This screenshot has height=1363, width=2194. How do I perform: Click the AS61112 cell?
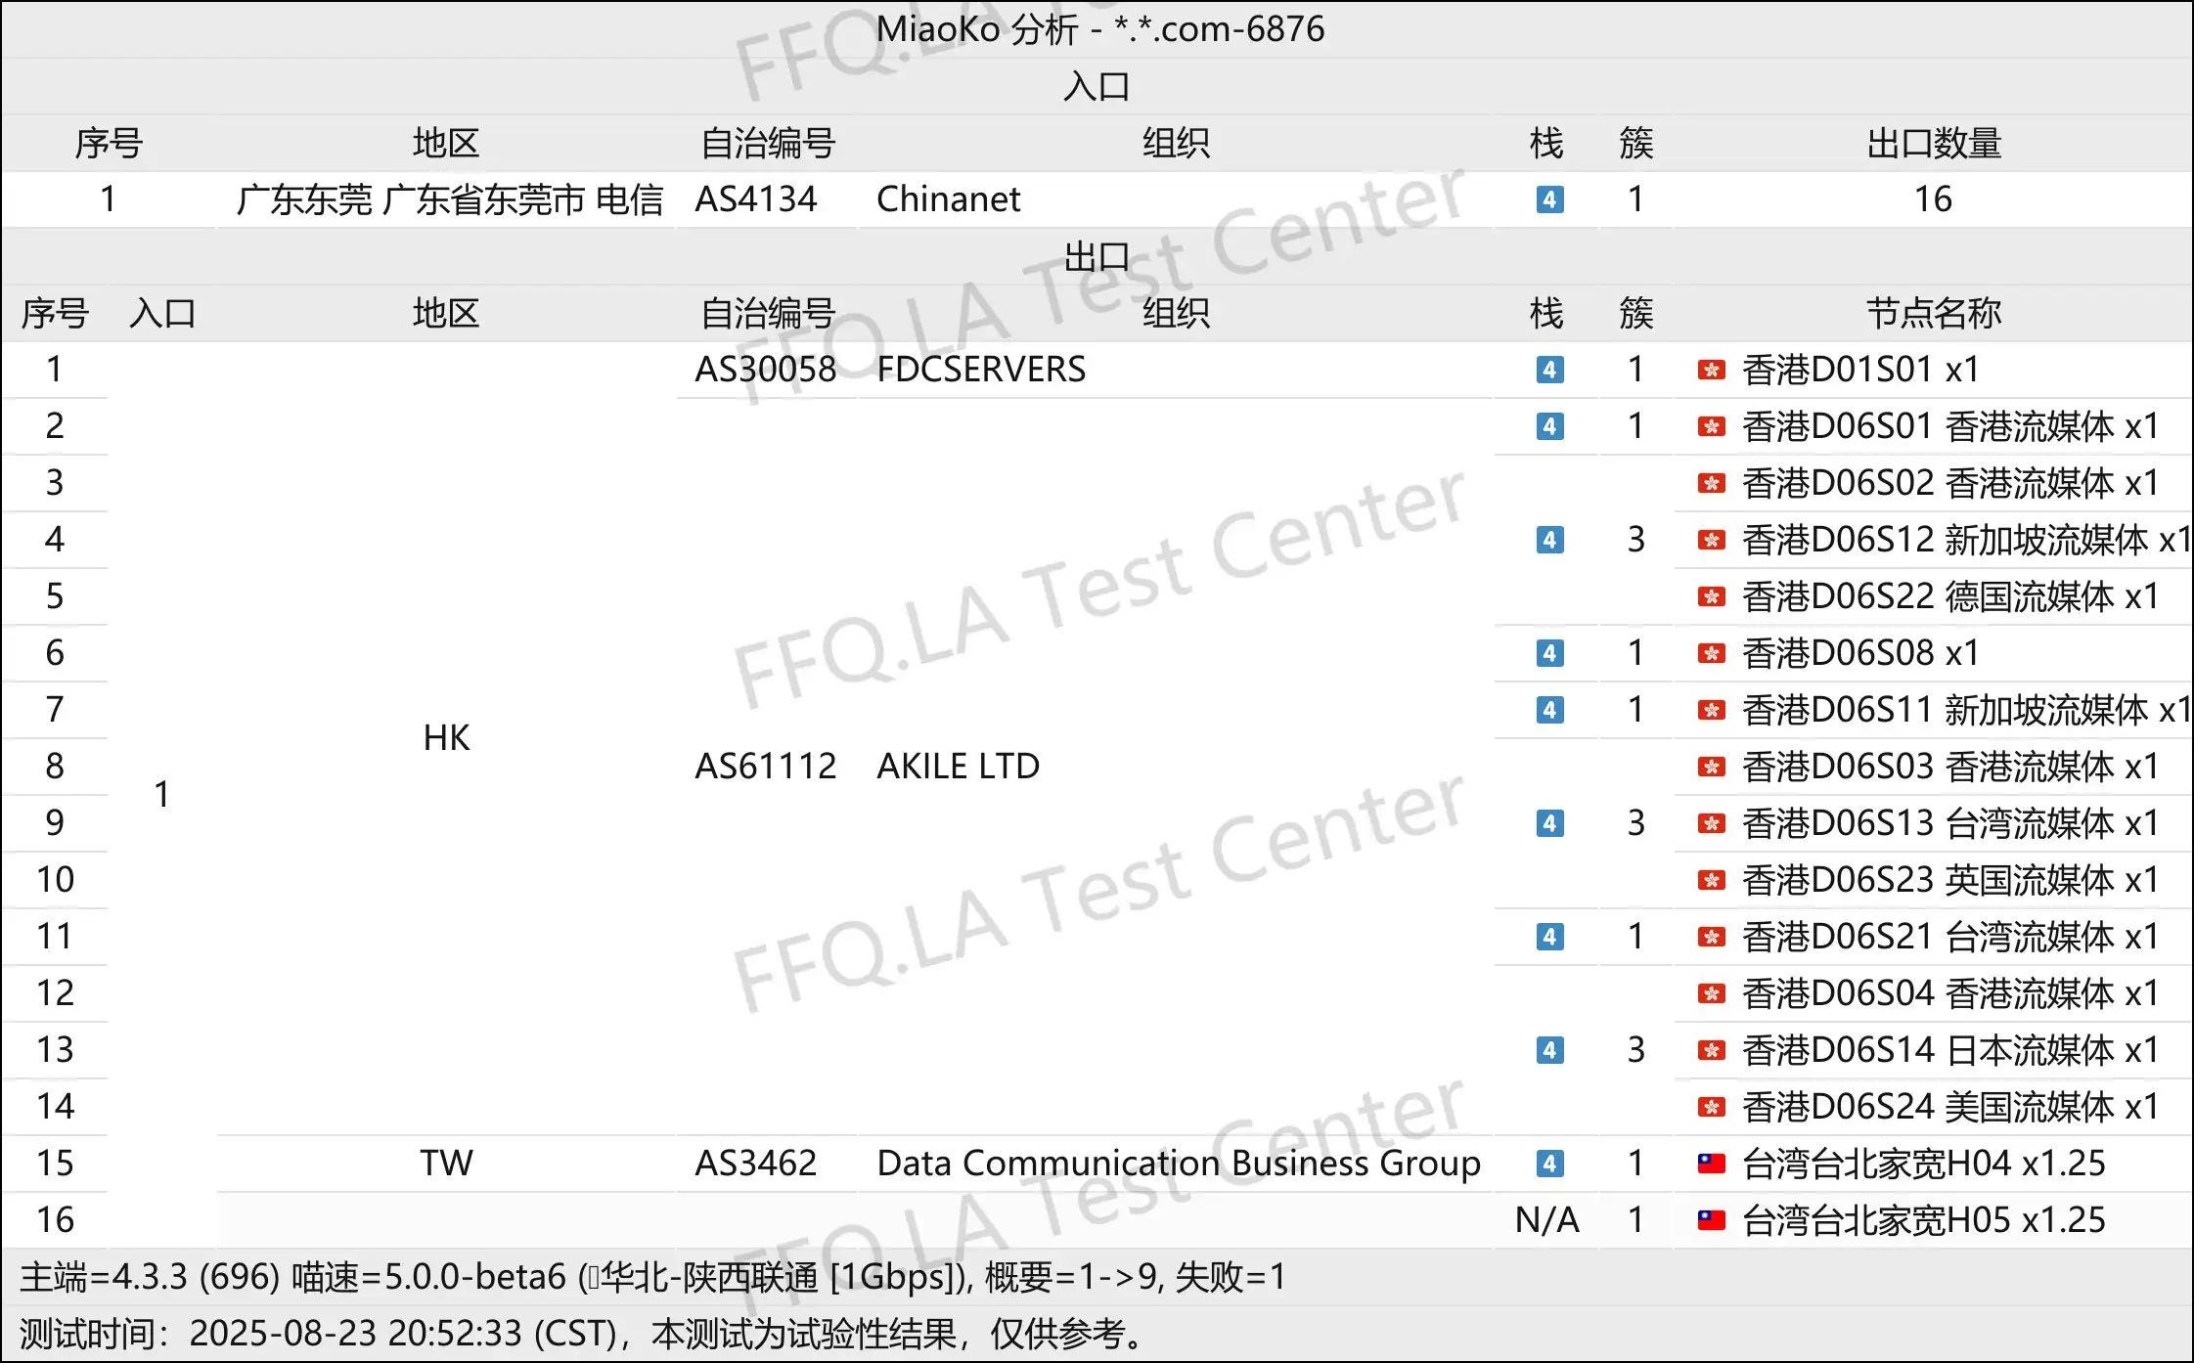pyautogui.click(x=766, y=767)
